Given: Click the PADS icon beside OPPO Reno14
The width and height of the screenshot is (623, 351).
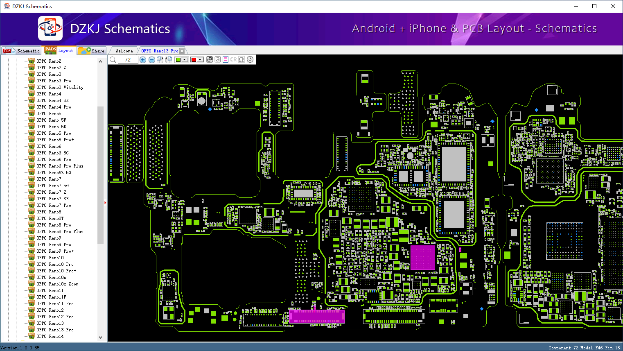Looking at the screenshot, I should (32, 336).
